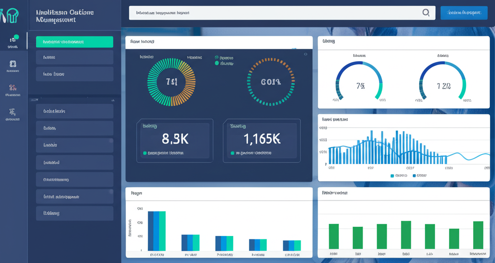The height and width of the screenshot is (263, 495).
Task: Click the small circle icon in dark panel corner
Action: pos(305,54)
